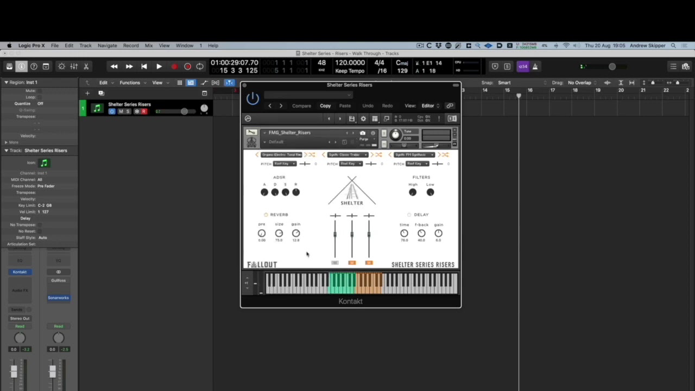Toggle Flex bowtie icon
The image size is (695, 391).
(216, 83)
